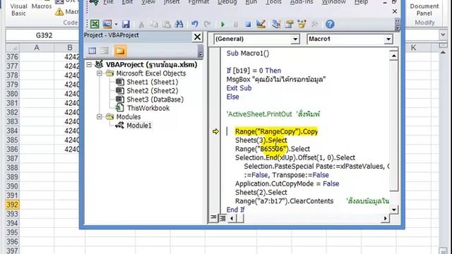This screenshot has width=452, height=254.
Task: Toggle Design Mode icon
Action: click(261, 24)
